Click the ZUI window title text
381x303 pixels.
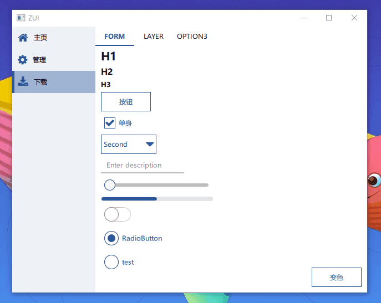click(33, 18)
